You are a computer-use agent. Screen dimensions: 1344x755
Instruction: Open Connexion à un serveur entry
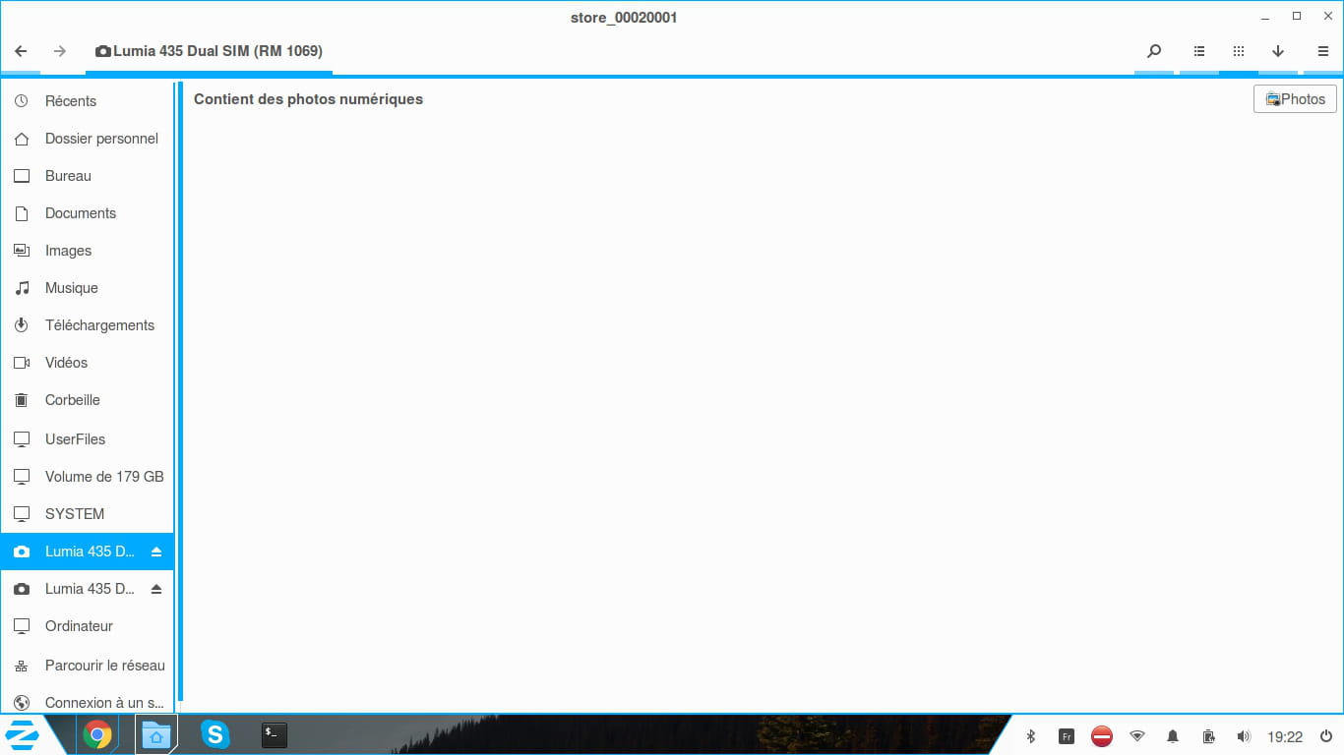87,703
